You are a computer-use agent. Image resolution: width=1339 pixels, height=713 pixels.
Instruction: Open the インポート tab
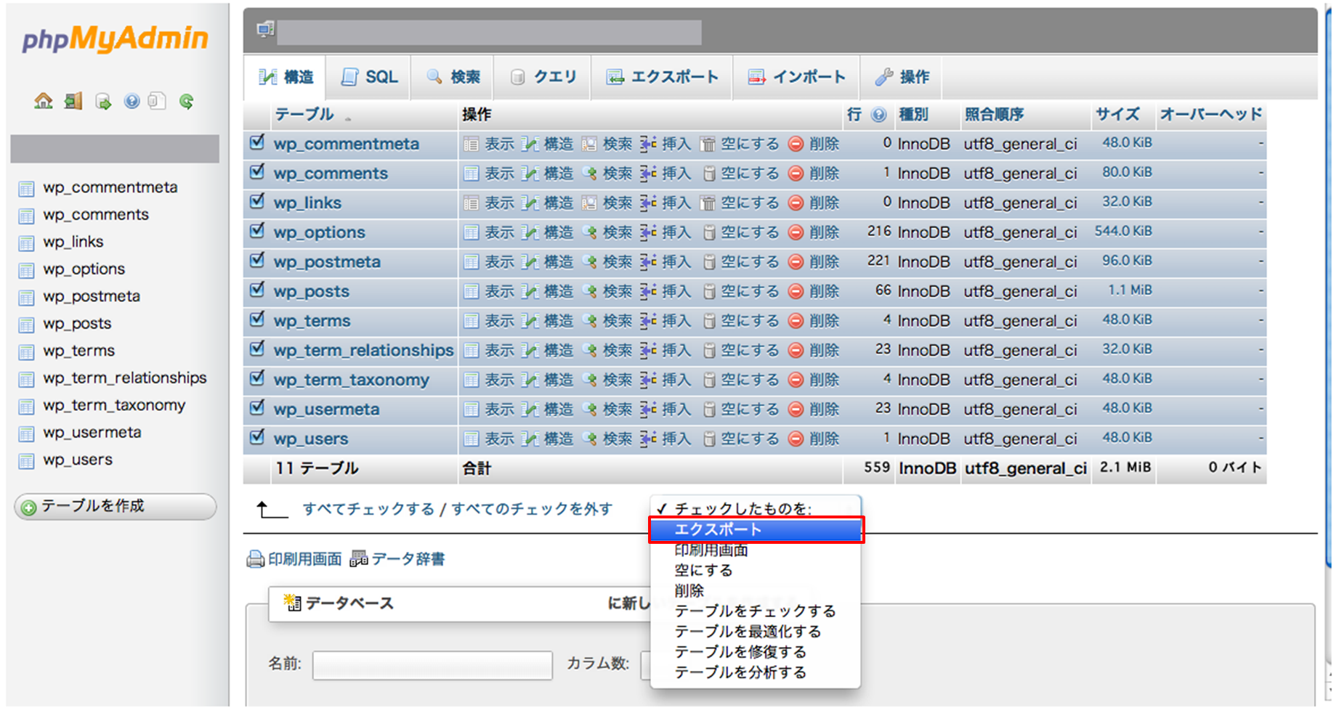pos(797,76)
